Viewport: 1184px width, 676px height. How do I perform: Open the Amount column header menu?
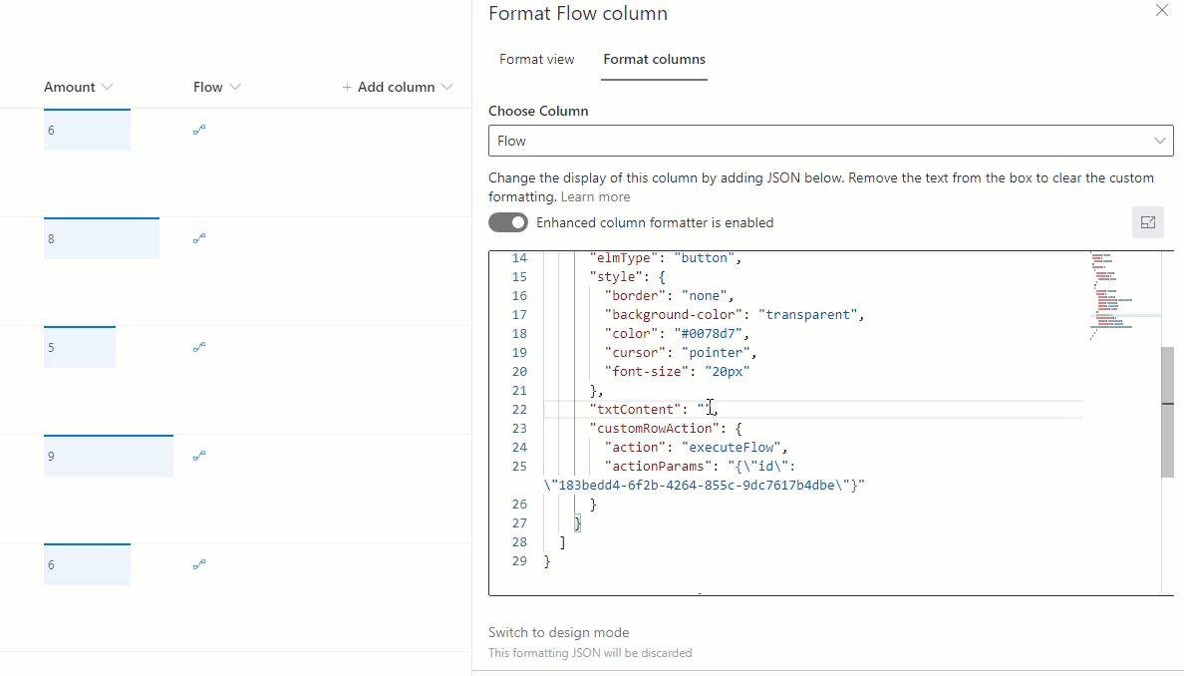(78, 87)
